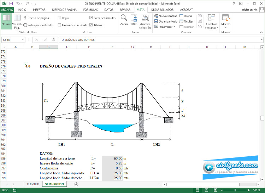Set zoom to 100% button
This screenshot has height=193, width=265.
pyautogui.click(x=134, y=19)
